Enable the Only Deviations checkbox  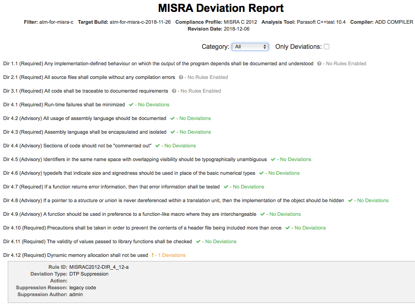pos(327,47)
